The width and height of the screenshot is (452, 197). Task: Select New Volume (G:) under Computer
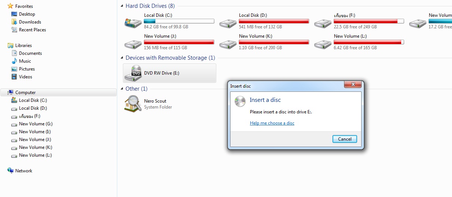point(35,123)
